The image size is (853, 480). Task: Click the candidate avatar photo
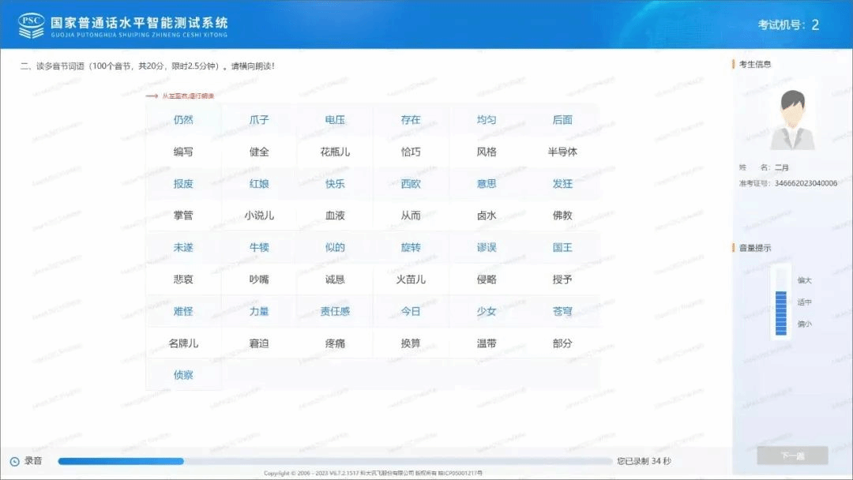pos(791,120)
